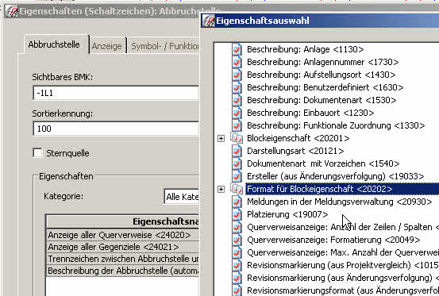
Task: Select Beschreibung: Aufstellungsort <1430> entry
Action: click(322, 75)
